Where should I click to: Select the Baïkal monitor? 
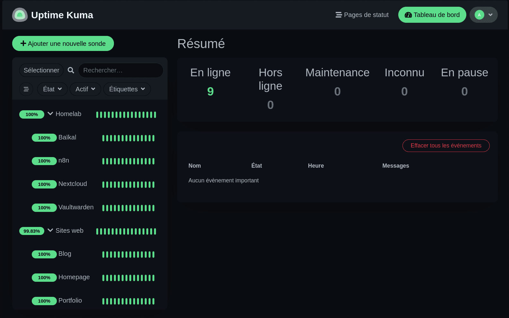point(90,138)
